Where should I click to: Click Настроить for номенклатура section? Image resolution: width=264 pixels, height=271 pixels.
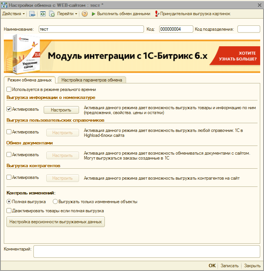tap(61, 110)
